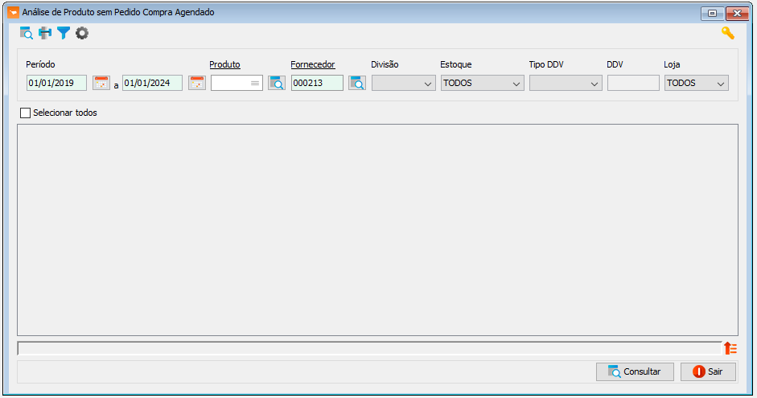This screenshot has height=398, width=757.
Task: Click the Fornecedor lookup search icon
Action: click(357, 83)
